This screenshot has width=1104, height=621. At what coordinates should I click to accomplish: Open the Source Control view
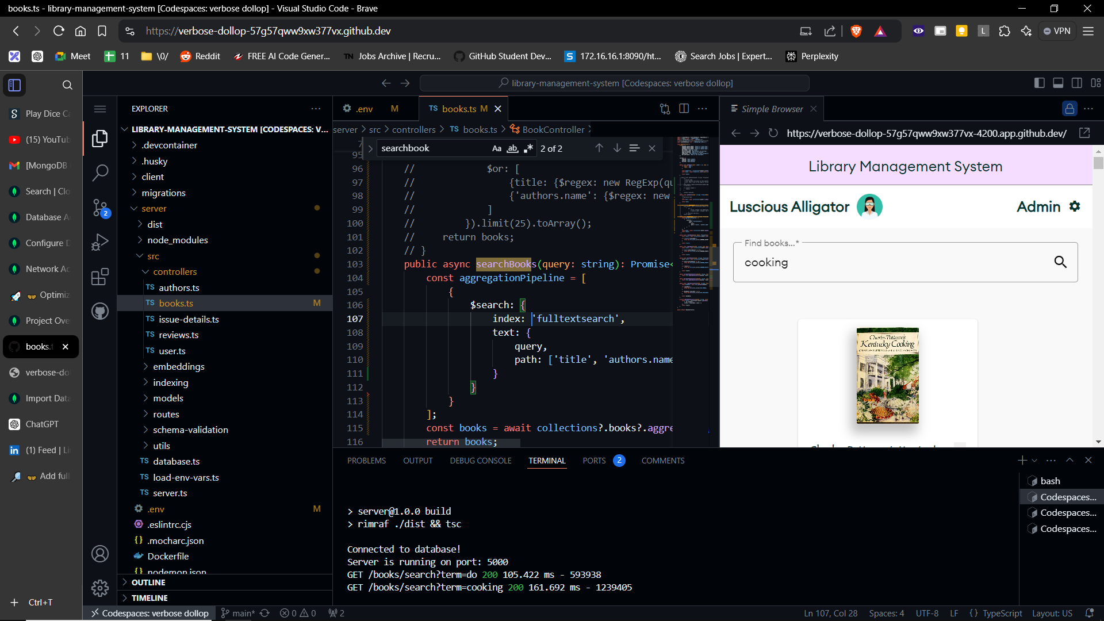coord(100,207)
